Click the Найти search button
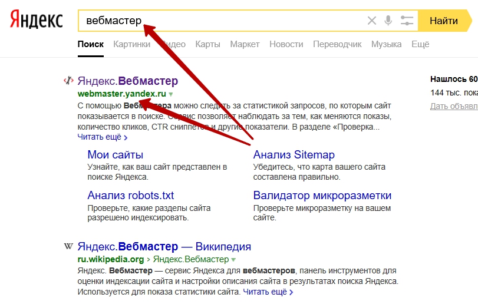 444,21
